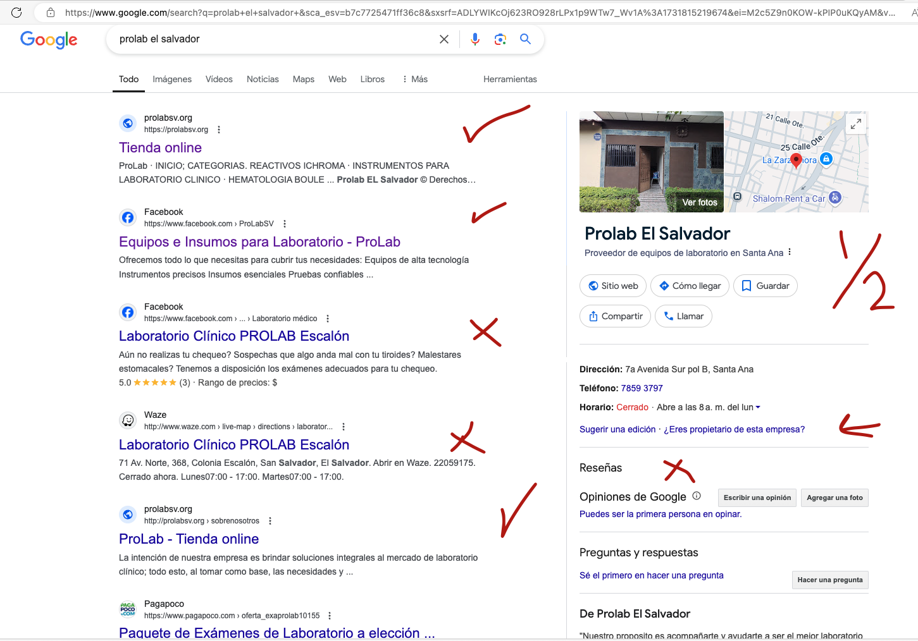Open the Tienda online result link

[x=160, y=147]
